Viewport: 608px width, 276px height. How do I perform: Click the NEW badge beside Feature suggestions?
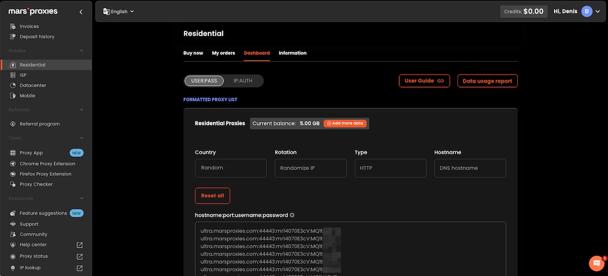pyautogui.click(x=77, y=213)
